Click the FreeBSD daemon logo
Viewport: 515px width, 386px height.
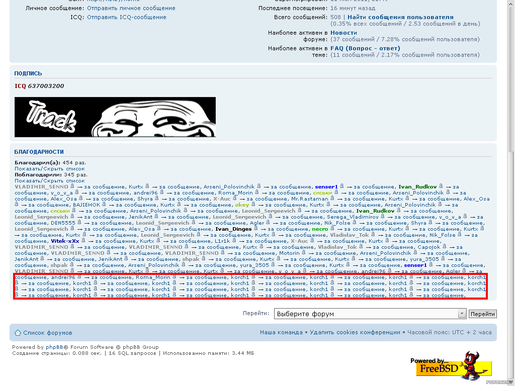(451, 365)
